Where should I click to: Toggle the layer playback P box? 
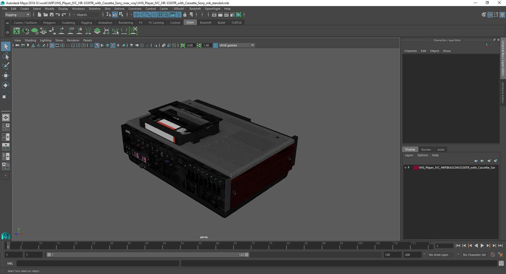pos(408,168)
